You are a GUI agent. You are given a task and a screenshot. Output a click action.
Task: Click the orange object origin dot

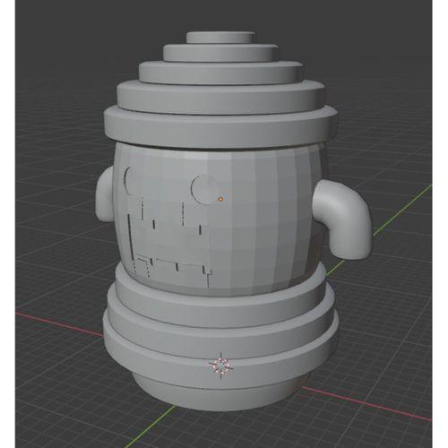220,199
